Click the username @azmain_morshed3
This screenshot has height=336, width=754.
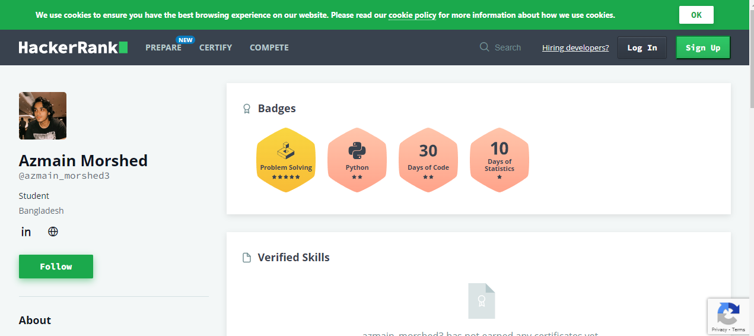[x=64, y=176]
